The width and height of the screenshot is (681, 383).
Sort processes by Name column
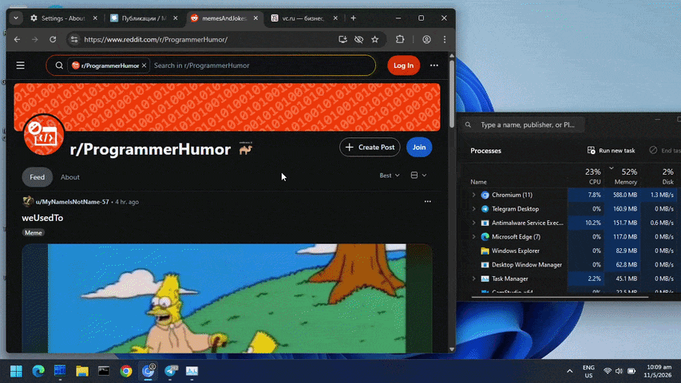pyautogui.click(x=478, y=182)
